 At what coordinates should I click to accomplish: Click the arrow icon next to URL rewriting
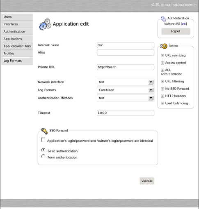162,56
